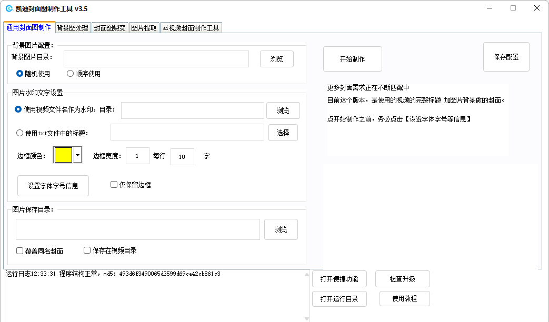The image size is (549, 322).
Task: Open the 使用教程 tutorial
Action: pyautogui.click(x=405, y=298)
